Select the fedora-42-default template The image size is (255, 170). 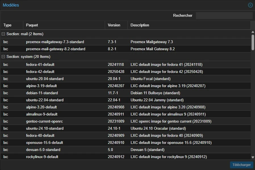click(126, 72)
